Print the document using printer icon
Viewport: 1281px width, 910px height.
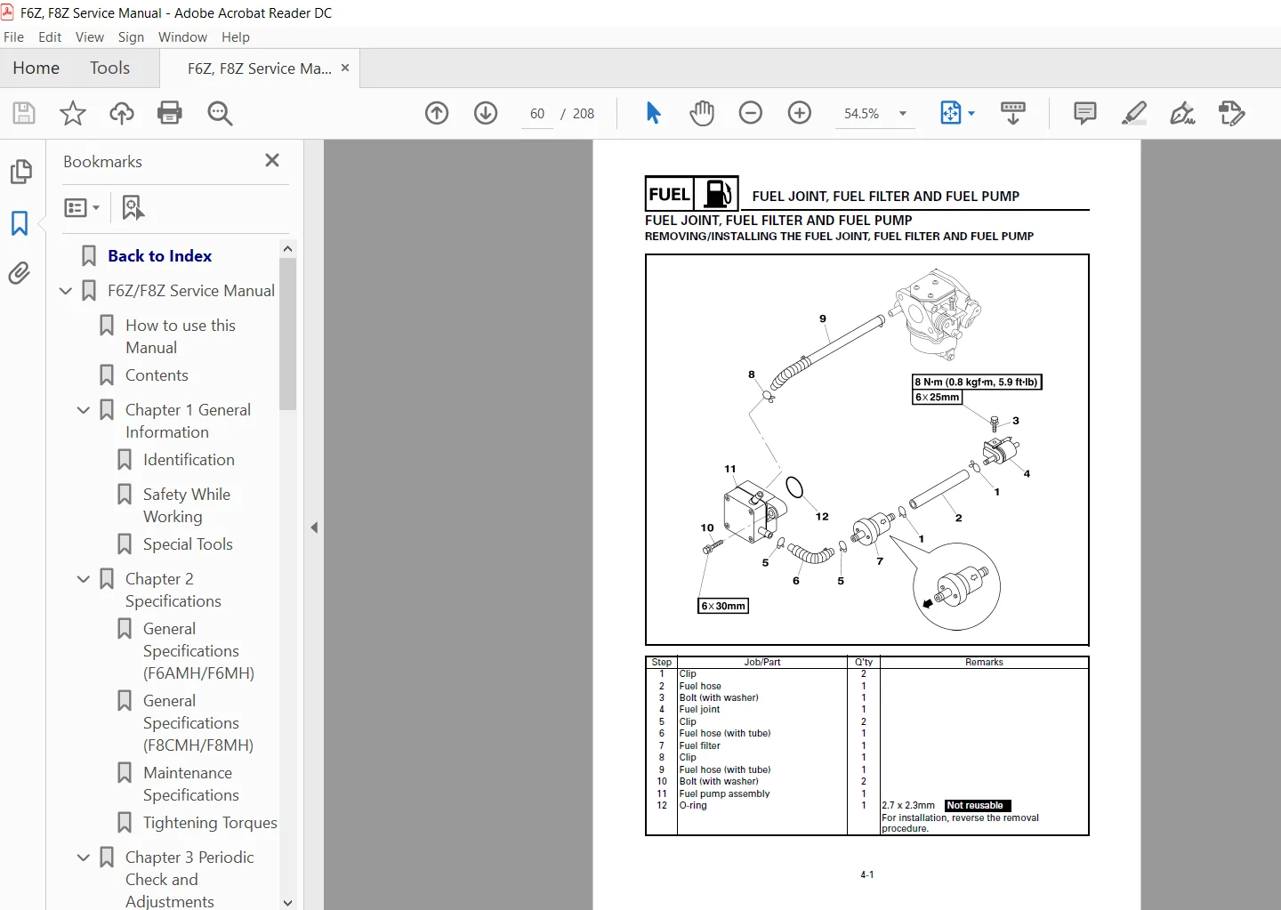pyautogui.click(x=170, y=113)
